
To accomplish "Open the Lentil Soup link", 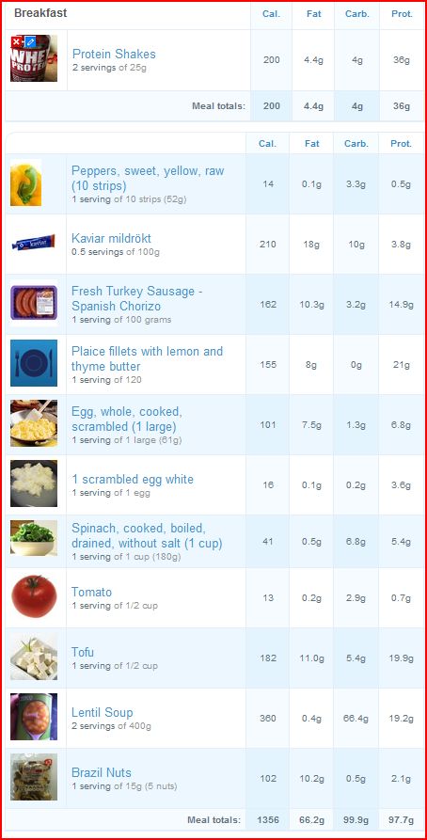I will coord(103,712).
